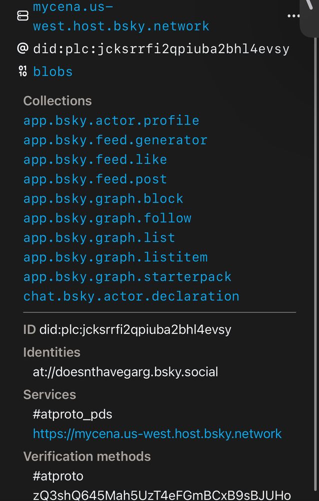Image resolution: width=319 pixels, height=501 pixels.
Task: Go to the app.bsky.graph.list collection
Action: [x=99, y=238]
